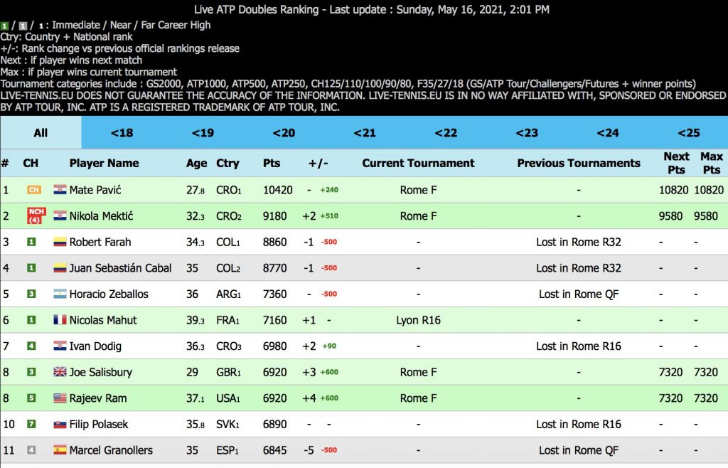728x468 pixels.
Task: Click the Spanish flag next to Marcel Granollers
Action: click(x=60, y=450)
